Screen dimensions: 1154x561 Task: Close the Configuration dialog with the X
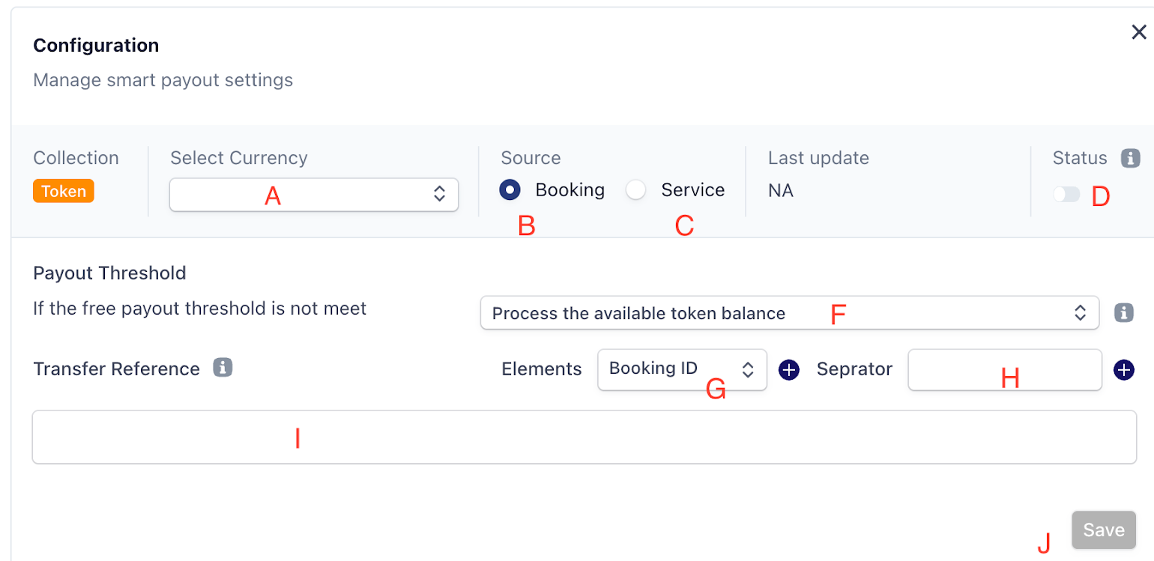point(1138,32)
